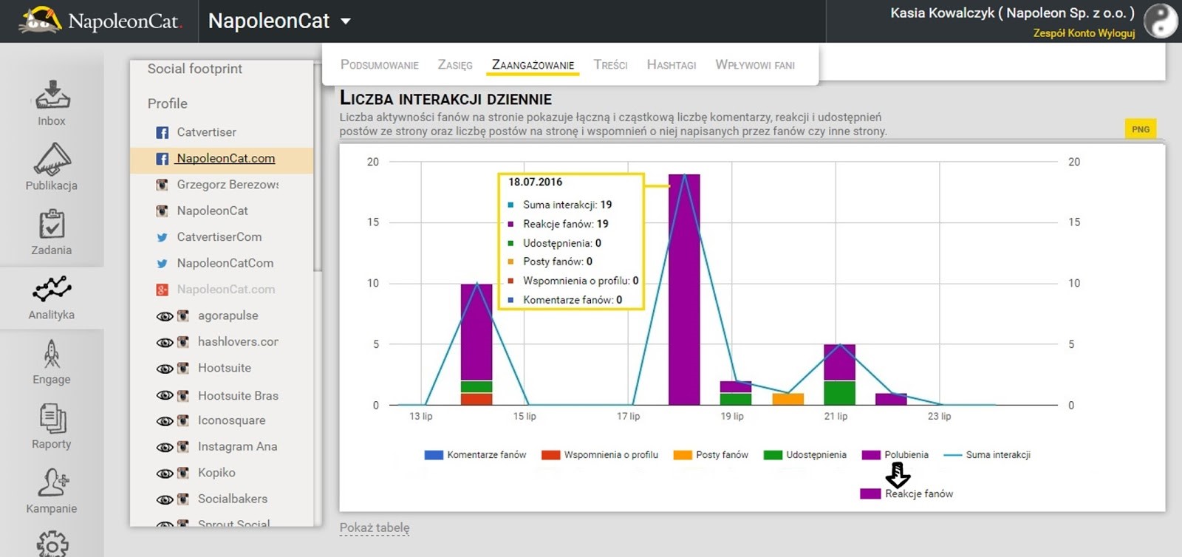Open the Raporty documents icon
This screenshot has width=1182, height=557.
(x=52, y=418)
